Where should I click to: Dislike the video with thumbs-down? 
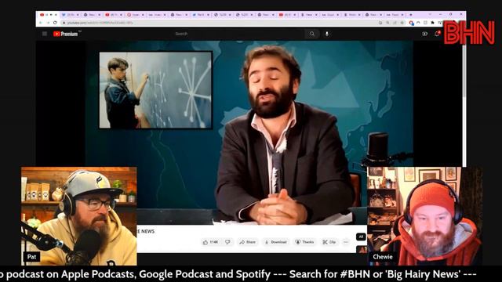227,242
